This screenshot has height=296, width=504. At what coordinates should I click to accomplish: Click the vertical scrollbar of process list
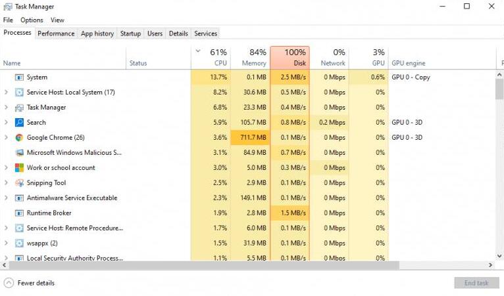coord(499,88)
